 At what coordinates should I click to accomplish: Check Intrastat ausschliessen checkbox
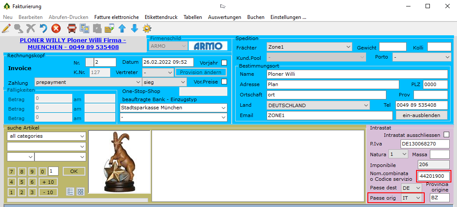pyautogui.click(x=446, y=135)
